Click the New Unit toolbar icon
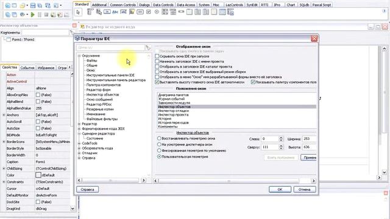The width and height of the screenshot is (390, 219). pos(8,5)
